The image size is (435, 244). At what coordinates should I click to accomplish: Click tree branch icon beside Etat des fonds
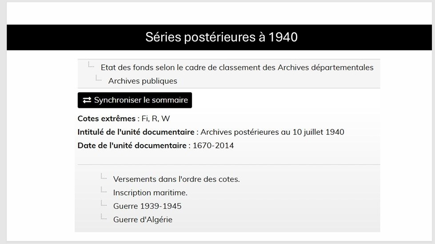[91, 64]
